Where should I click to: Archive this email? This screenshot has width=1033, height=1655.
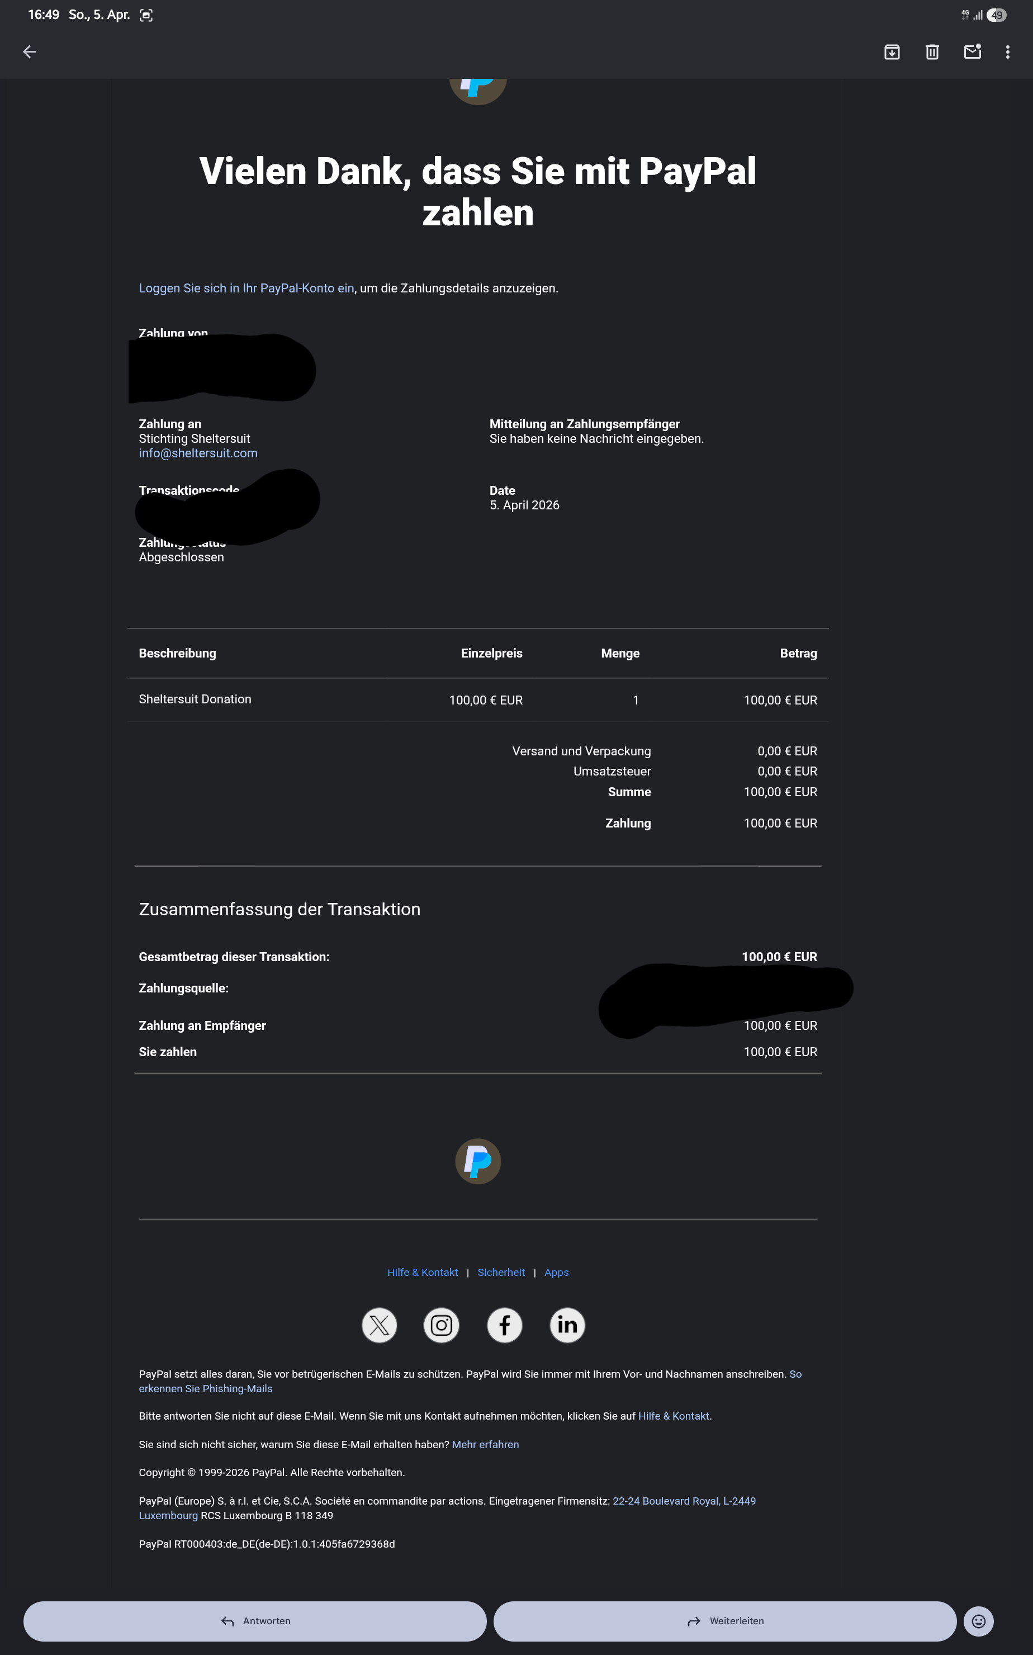892,52
